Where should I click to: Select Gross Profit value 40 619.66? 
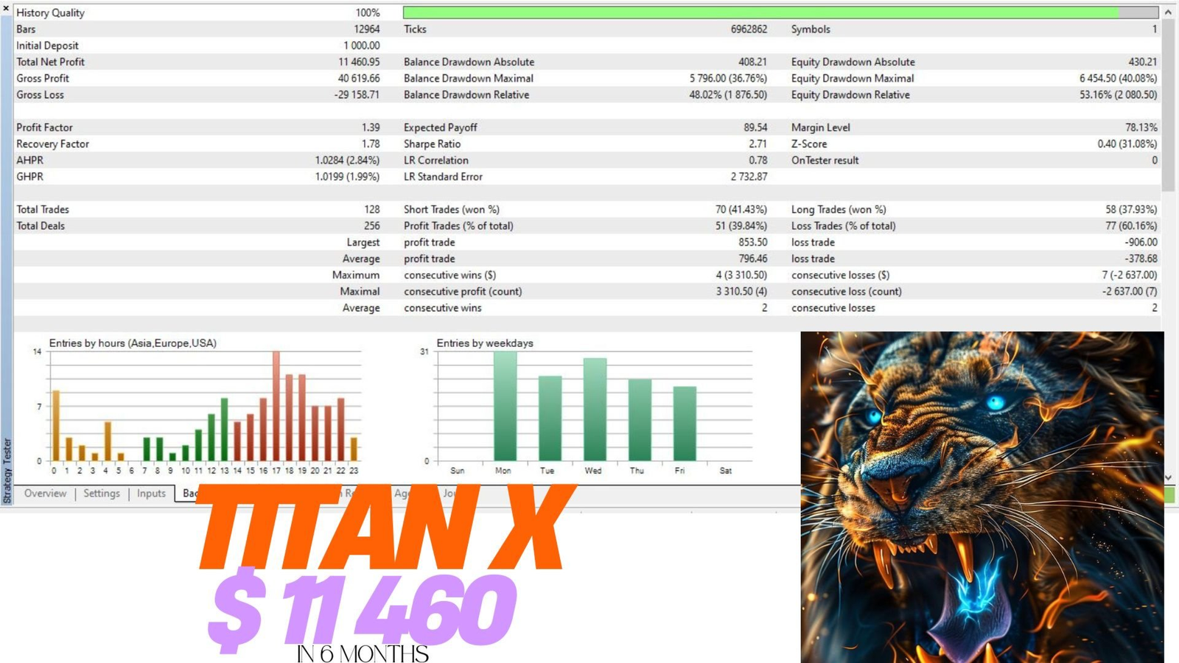(x=360, y=78)
